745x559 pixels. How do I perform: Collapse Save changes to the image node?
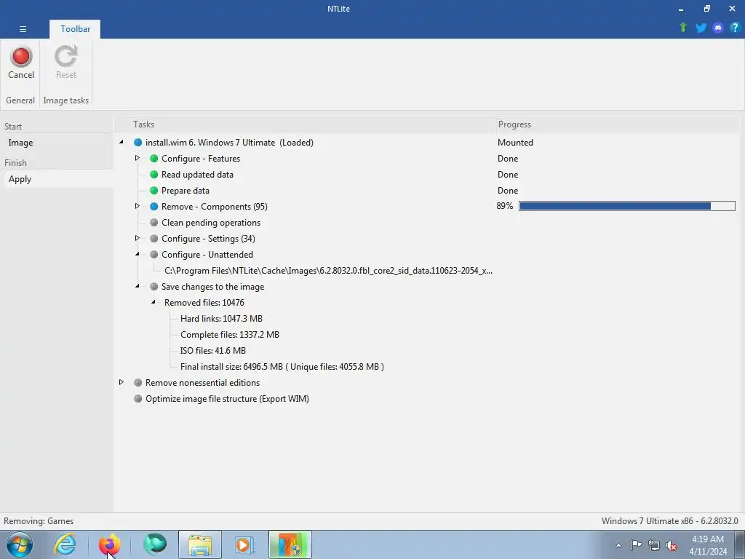[138, 286]
